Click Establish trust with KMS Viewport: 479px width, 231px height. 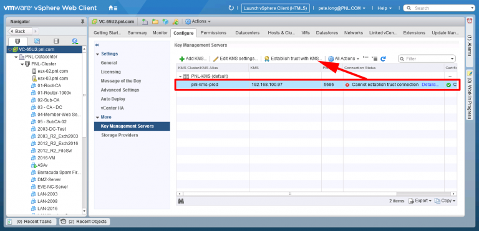293,59
